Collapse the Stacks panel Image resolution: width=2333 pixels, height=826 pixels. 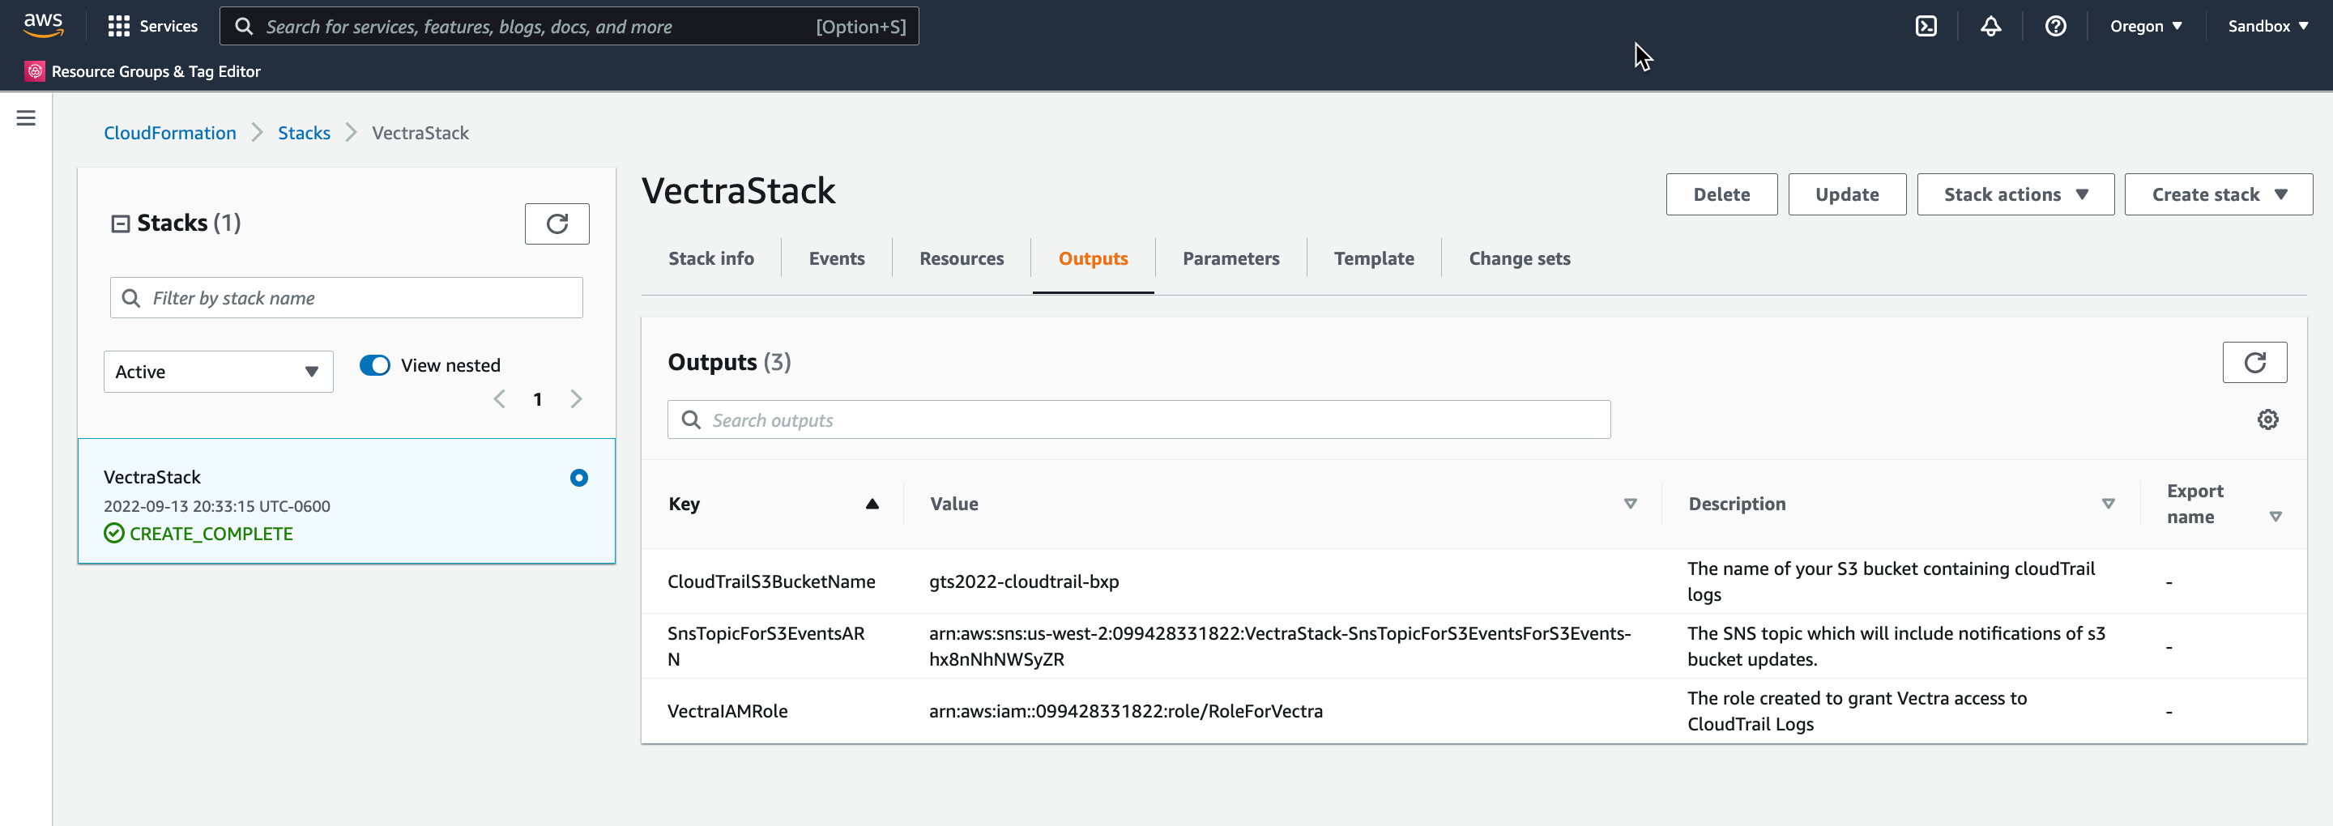click(x=120, y=224)
